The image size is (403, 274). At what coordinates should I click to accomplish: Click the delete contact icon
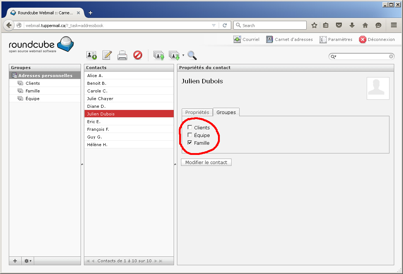pyautogui.click(x=138, y=55)
